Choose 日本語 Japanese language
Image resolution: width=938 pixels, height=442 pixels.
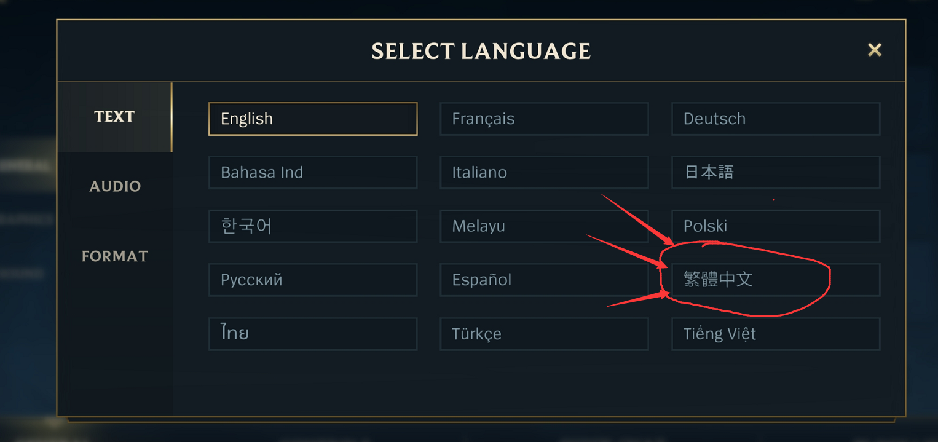tap(776, 172)
